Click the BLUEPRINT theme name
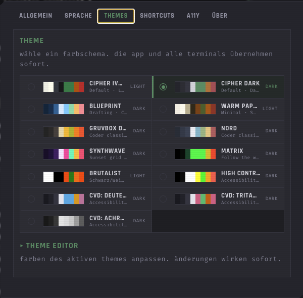 tap(106, 106)
